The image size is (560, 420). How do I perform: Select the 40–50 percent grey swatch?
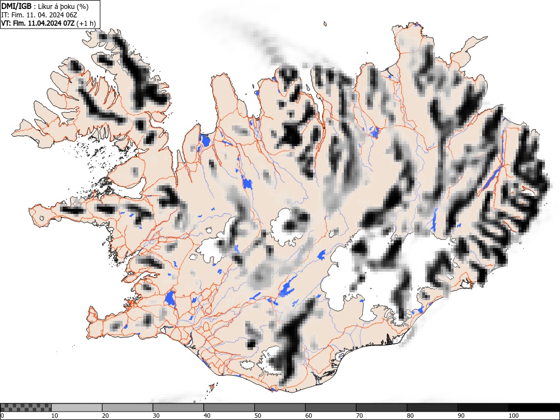tap(229, 408)
